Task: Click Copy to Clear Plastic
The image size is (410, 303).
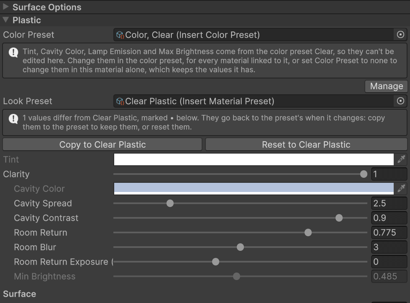Action: (x=102, y=144)
